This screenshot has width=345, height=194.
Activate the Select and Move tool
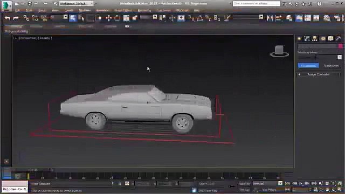click(109, 18)
